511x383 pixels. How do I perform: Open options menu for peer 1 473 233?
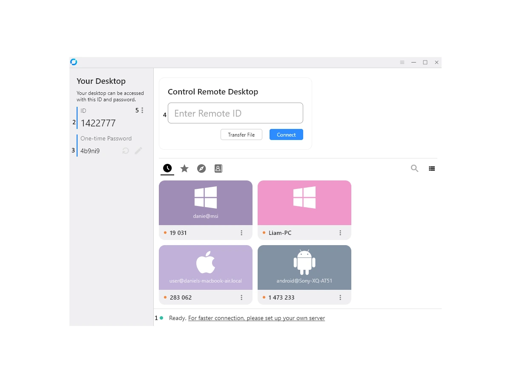340,297
